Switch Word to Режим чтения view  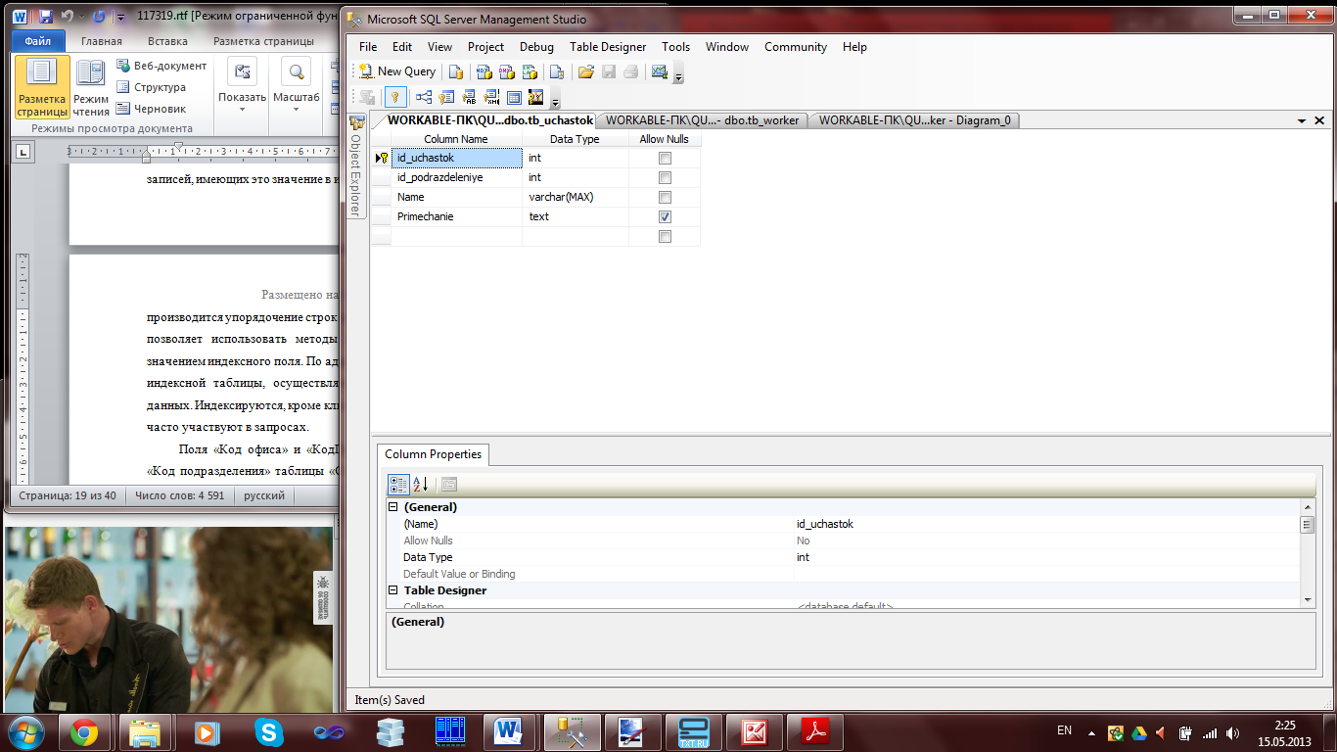[91, 87]
